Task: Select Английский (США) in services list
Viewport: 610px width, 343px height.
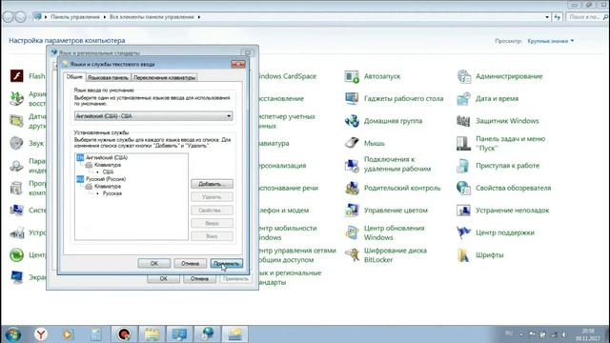Action: pos(107,157)
